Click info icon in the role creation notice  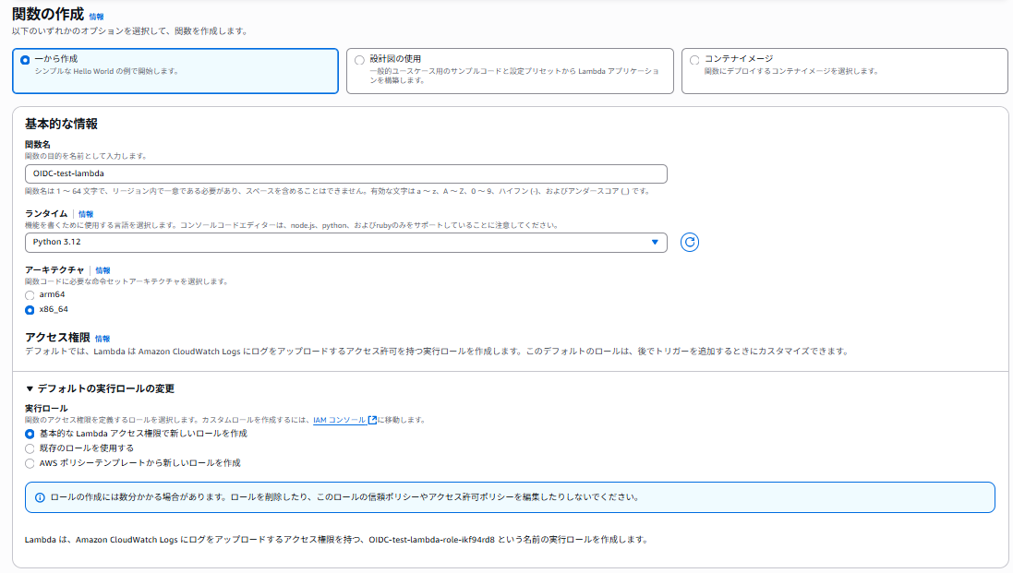pyautogui.click(x=40, y=497)
